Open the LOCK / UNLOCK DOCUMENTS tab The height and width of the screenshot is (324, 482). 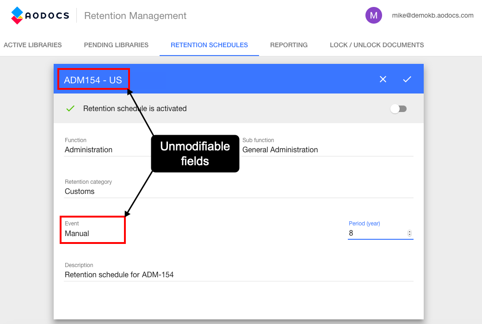point(377,45)
